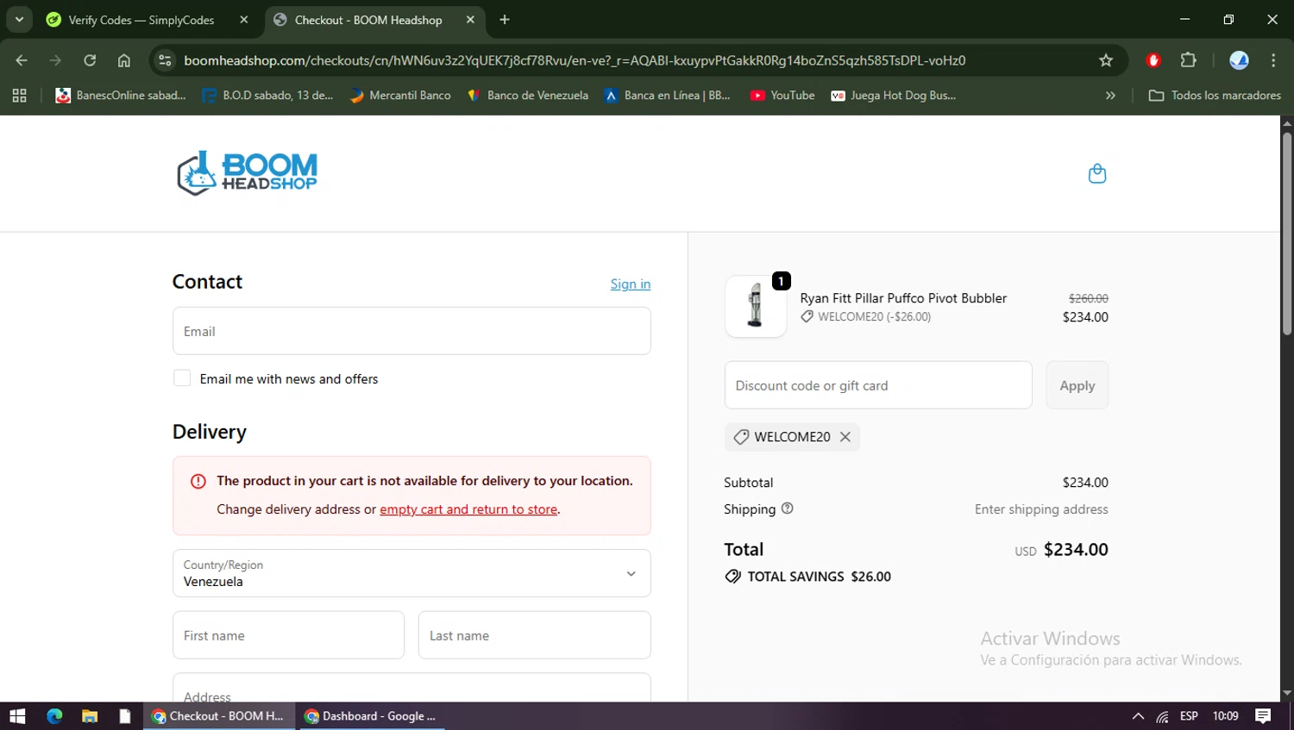1294x730 pixels.
Task: Open the Chrome three-dot menu
Action: tap(1273, 60)
